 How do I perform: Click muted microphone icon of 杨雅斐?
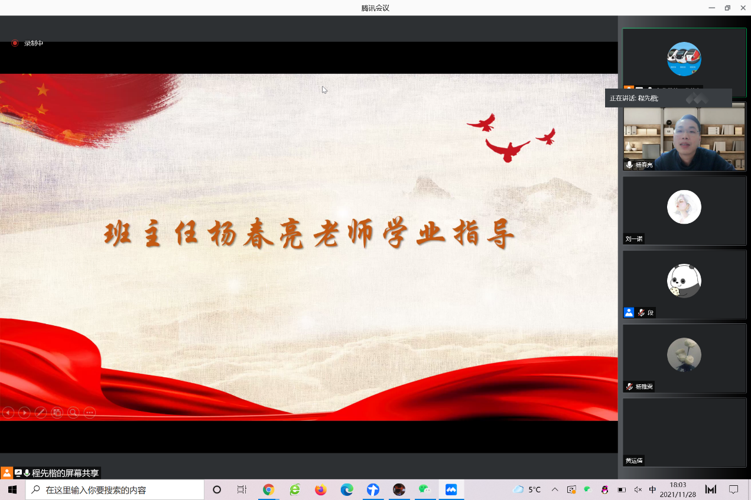click(x=630, y=387)
